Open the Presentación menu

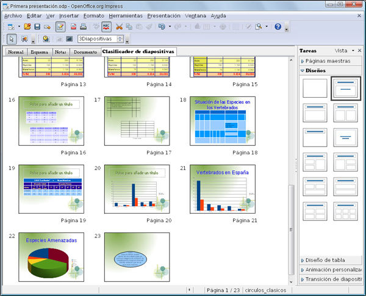pos(163,15)
